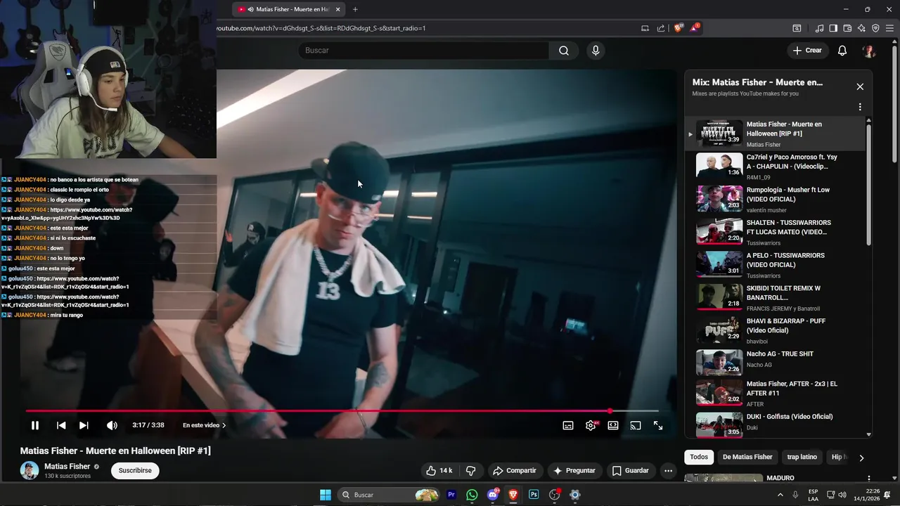Open YouTube notifications bell
900x506 pixels.
842,51
